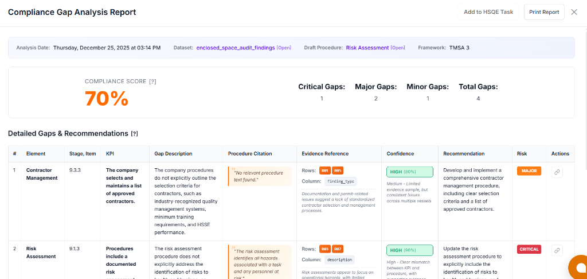This screenshot has width=587, height=279.
Task: Open the Risk Assessment draft procedure link
Action: tap(367, 48)
